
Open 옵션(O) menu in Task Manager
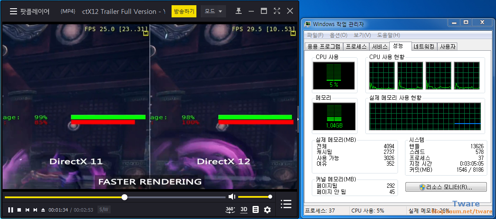[x=338, y=35]
